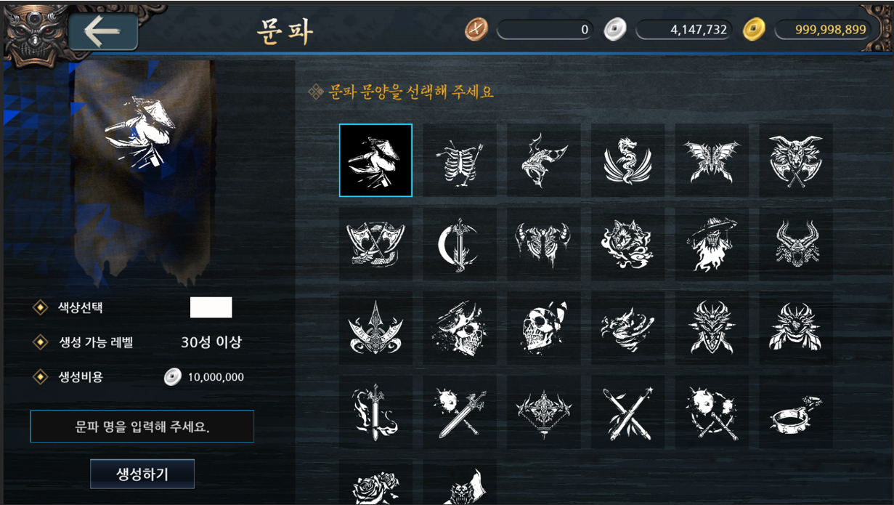The height and width of the screenshot is (505, 894).
Task: Select the butterfly wings emblem
Action: point(712,161)
